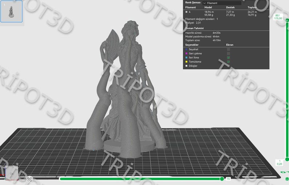Click the 3D orientation view cube

12,173
